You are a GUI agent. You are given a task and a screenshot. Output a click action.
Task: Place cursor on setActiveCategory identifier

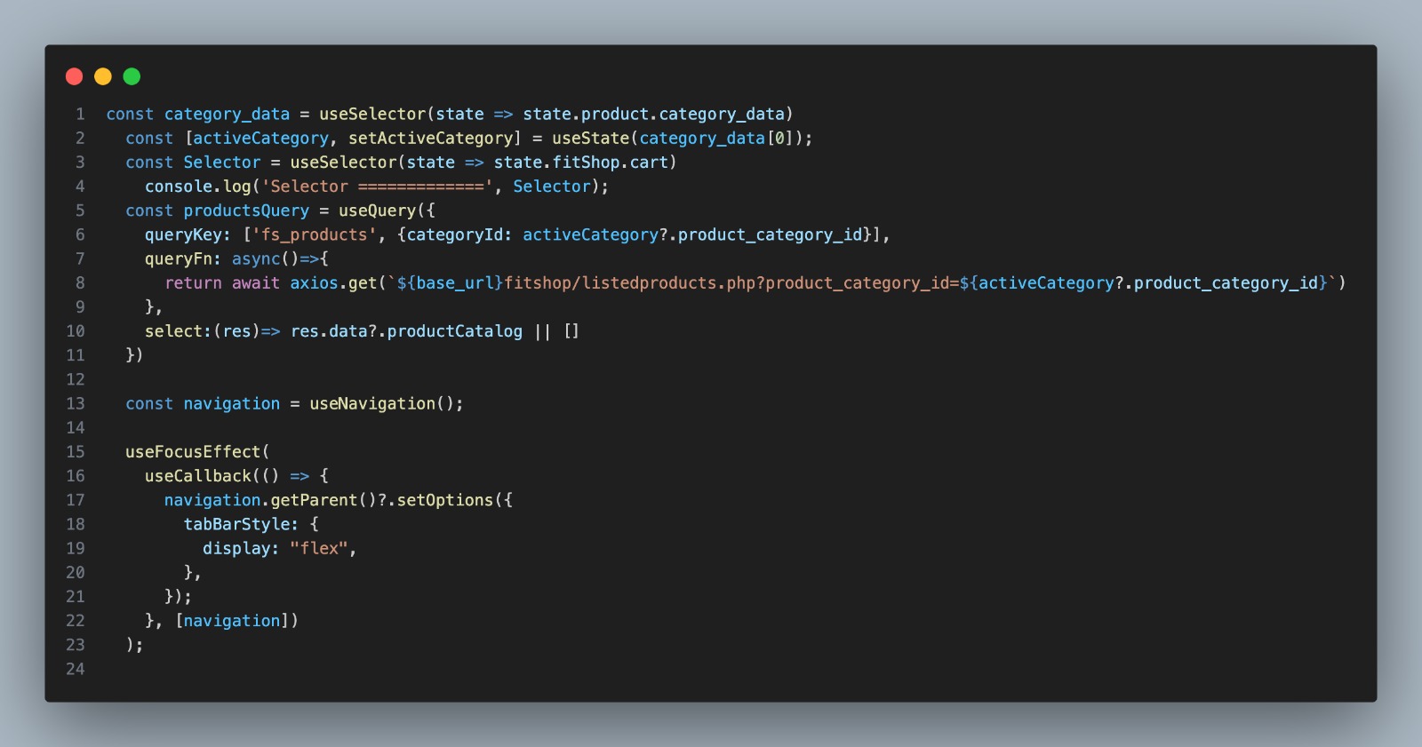pos(430,139)
